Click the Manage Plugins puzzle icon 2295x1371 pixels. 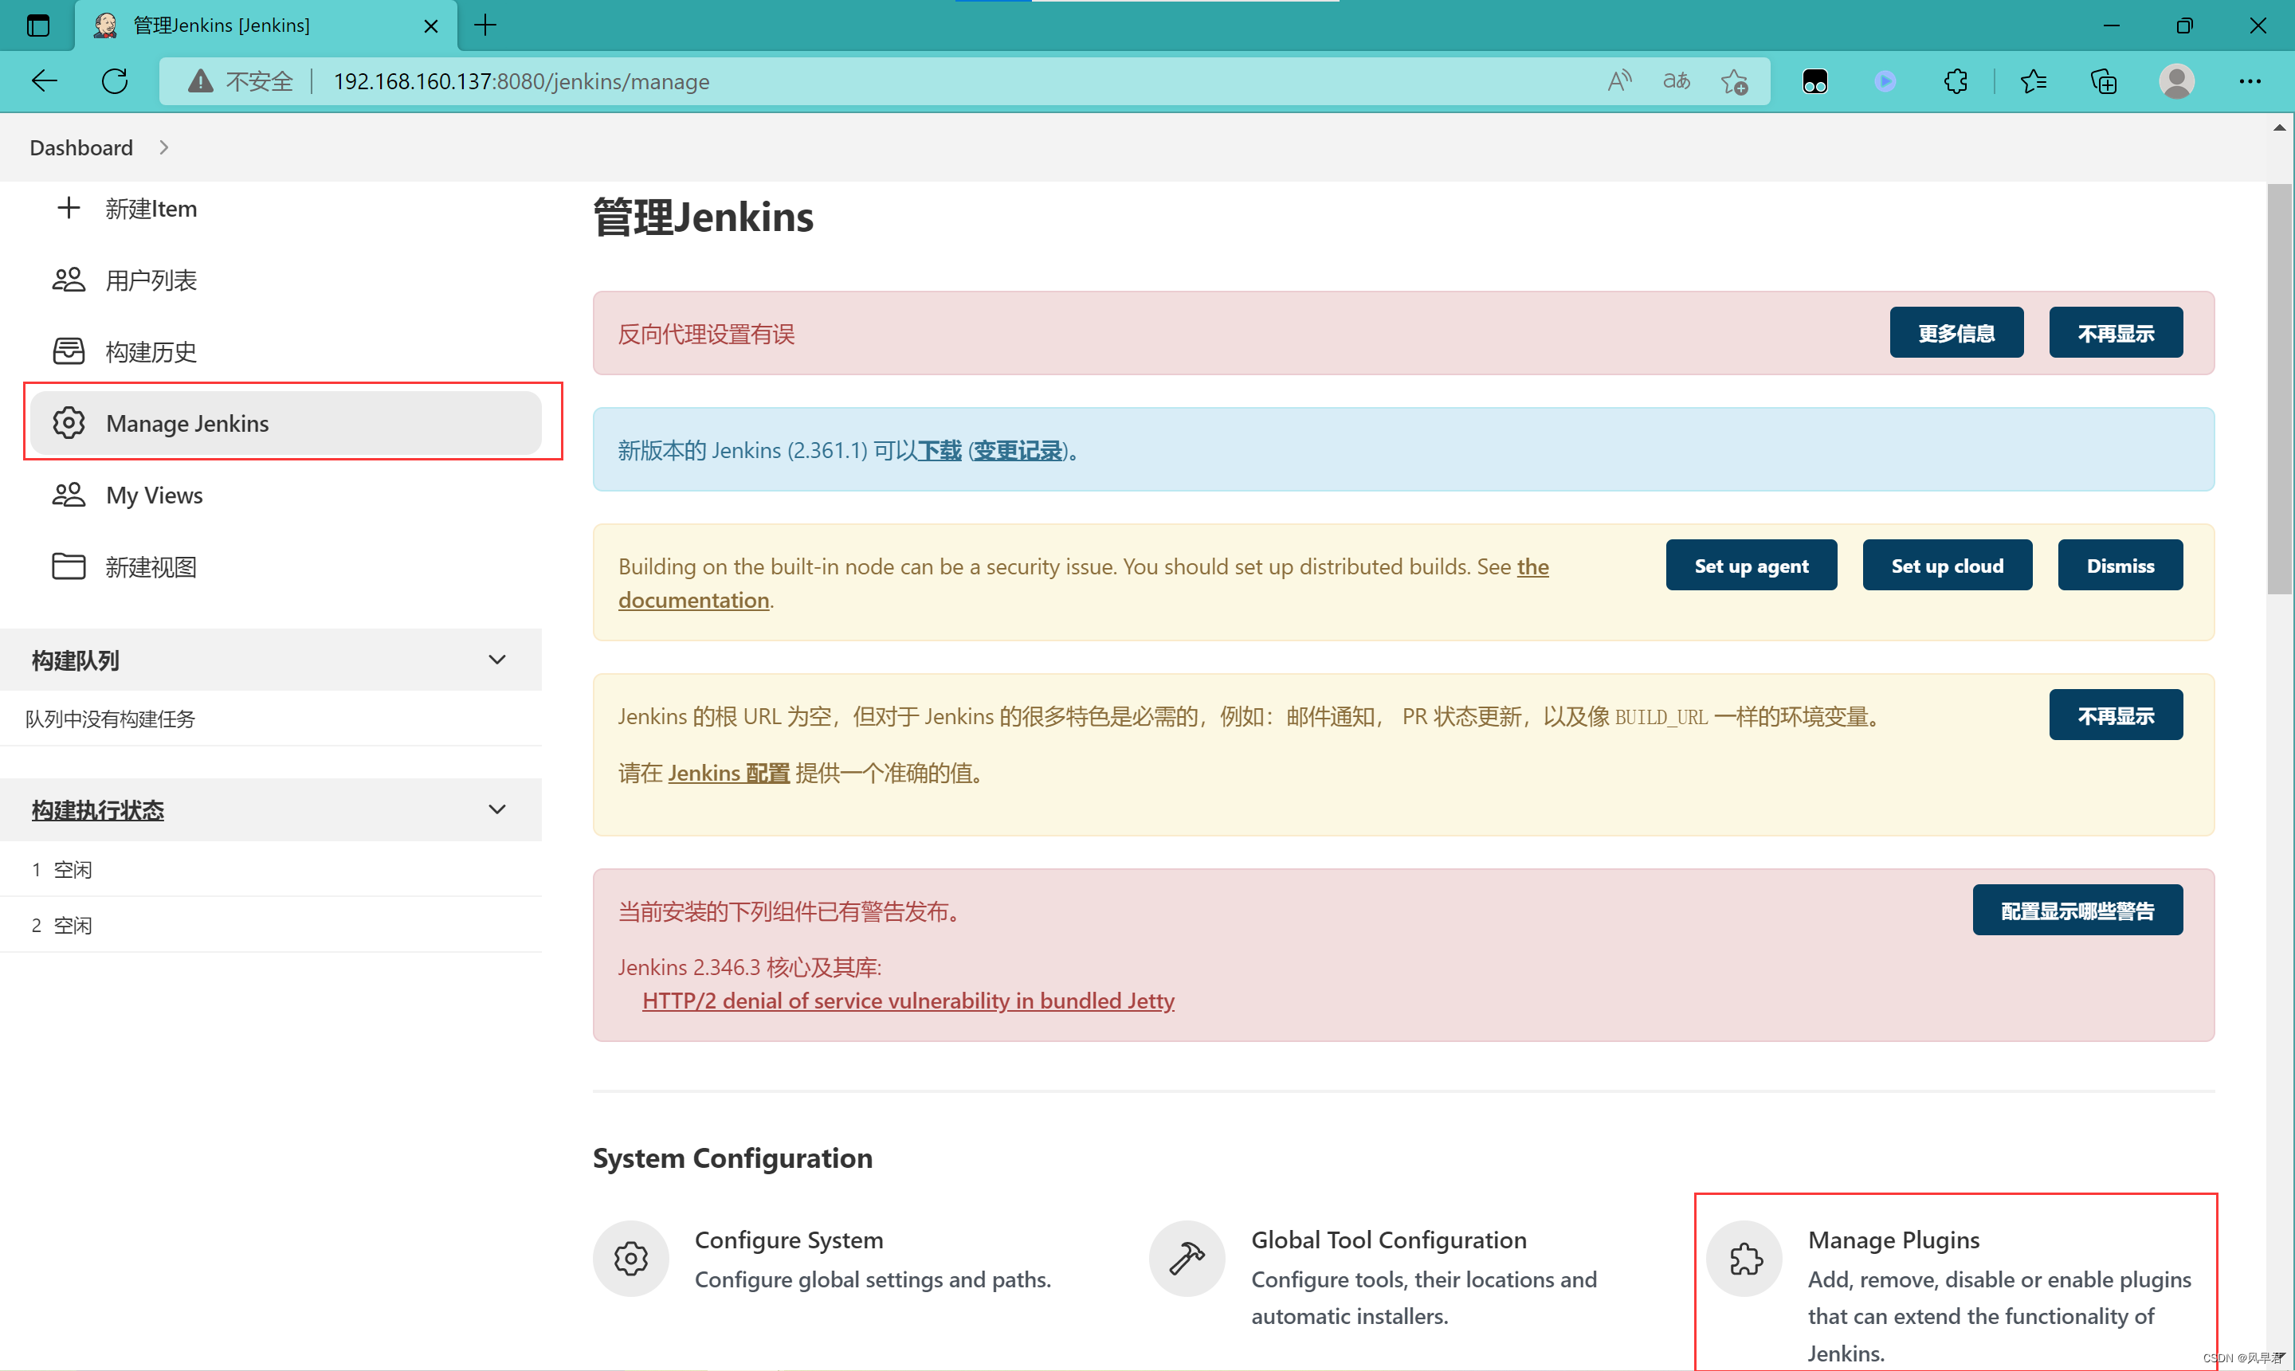click(x=1745, y=1259)
